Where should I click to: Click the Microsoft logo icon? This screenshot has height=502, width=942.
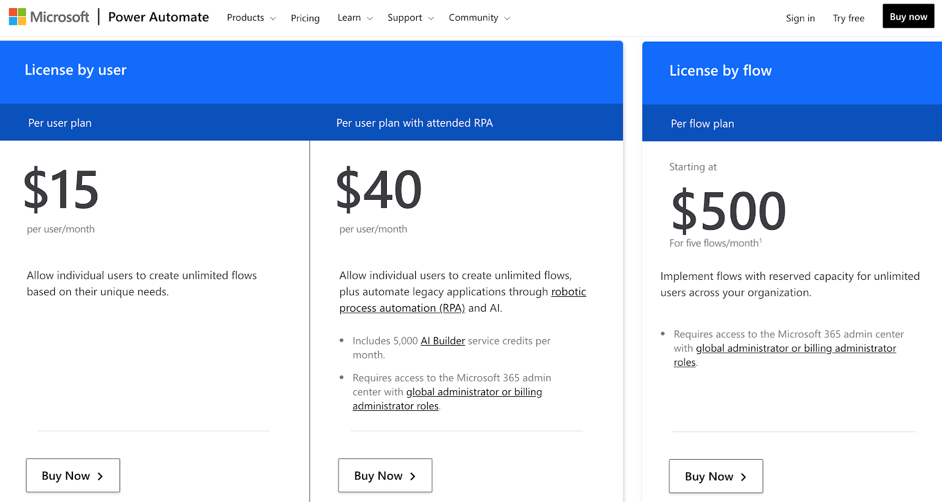(18, 17)
